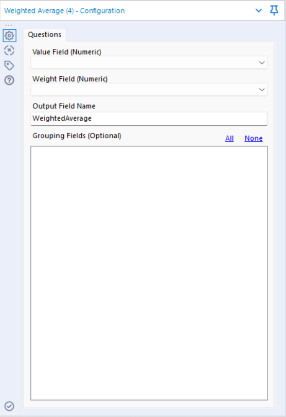Screen dimensions: 286x417
Task: Pin the Configuration window
Action: [274, 11]
